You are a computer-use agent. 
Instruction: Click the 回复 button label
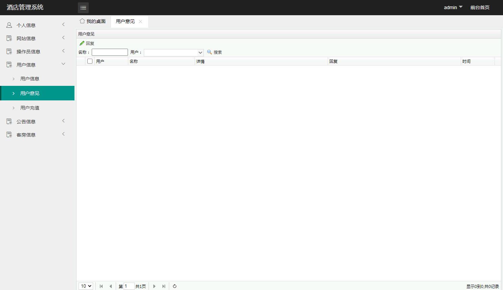coord(90,43)
